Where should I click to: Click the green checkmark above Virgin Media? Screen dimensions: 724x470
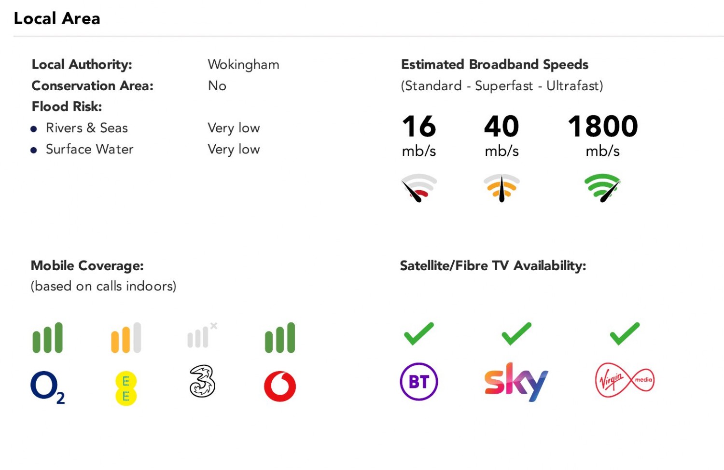(x=625, y=333)
